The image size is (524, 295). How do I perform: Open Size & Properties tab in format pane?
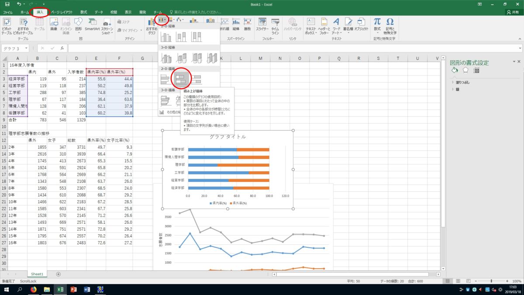pyautogui.click(x=476, y=70)
